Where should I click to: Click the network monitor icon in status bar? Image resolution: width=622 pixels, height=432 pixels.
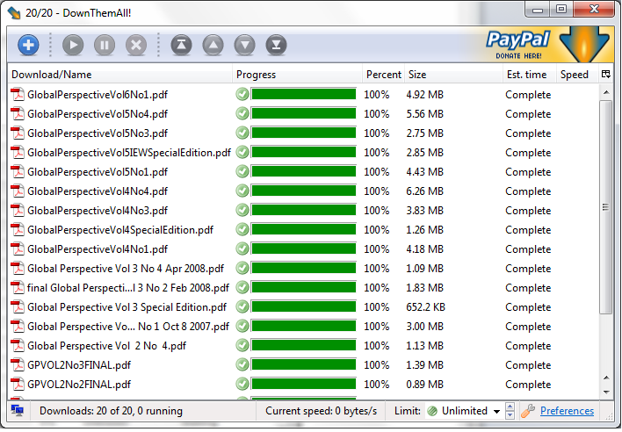point(17,411)
